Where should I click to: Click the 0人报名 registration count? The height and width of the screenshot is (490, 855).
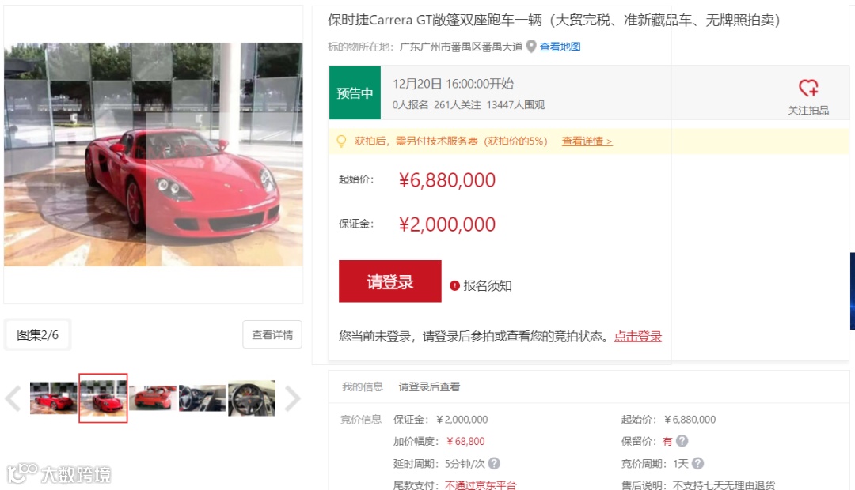tap(411, 105)
